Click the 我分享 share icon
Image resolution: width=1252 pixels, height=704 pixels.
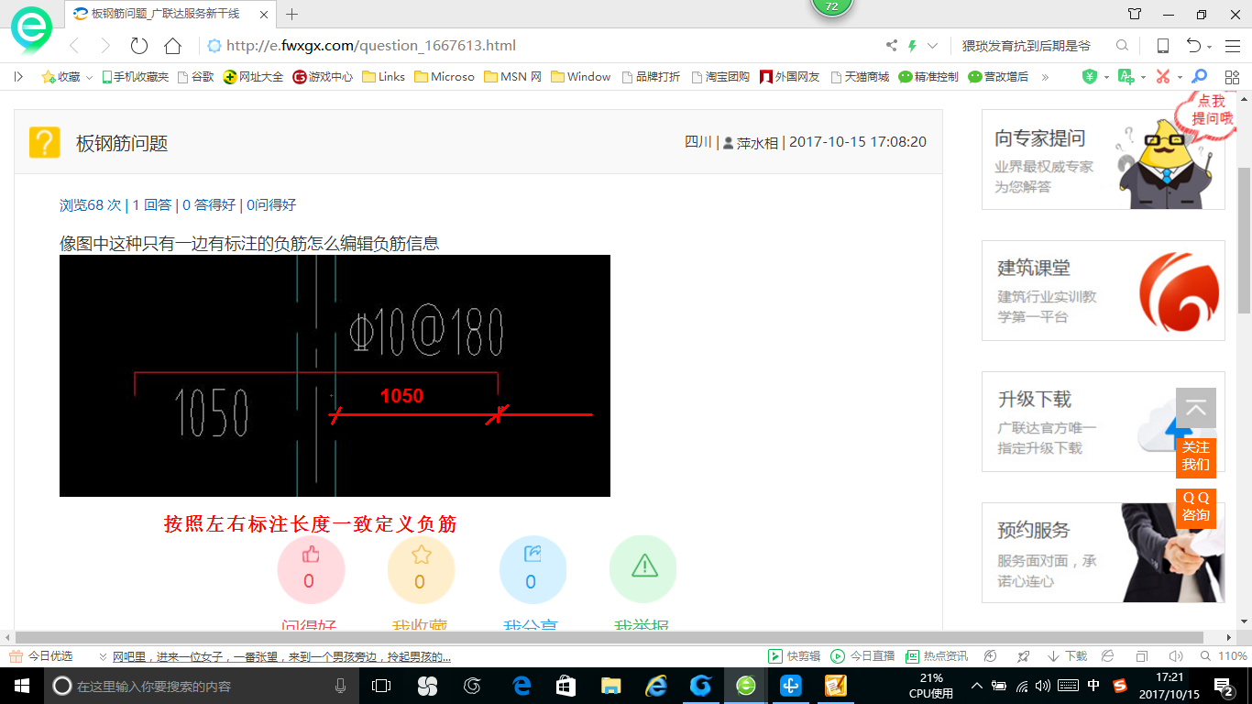coord(533,569)
